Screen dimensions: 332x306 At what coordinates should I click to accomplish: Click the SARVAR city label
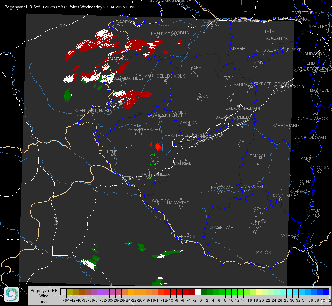[x=144, y=75]
